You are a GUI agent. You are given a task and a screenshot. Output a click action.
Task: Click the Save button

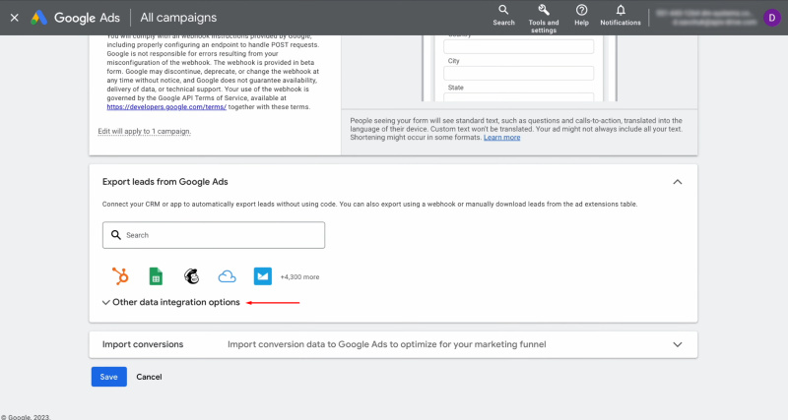[x=108, y=377]
